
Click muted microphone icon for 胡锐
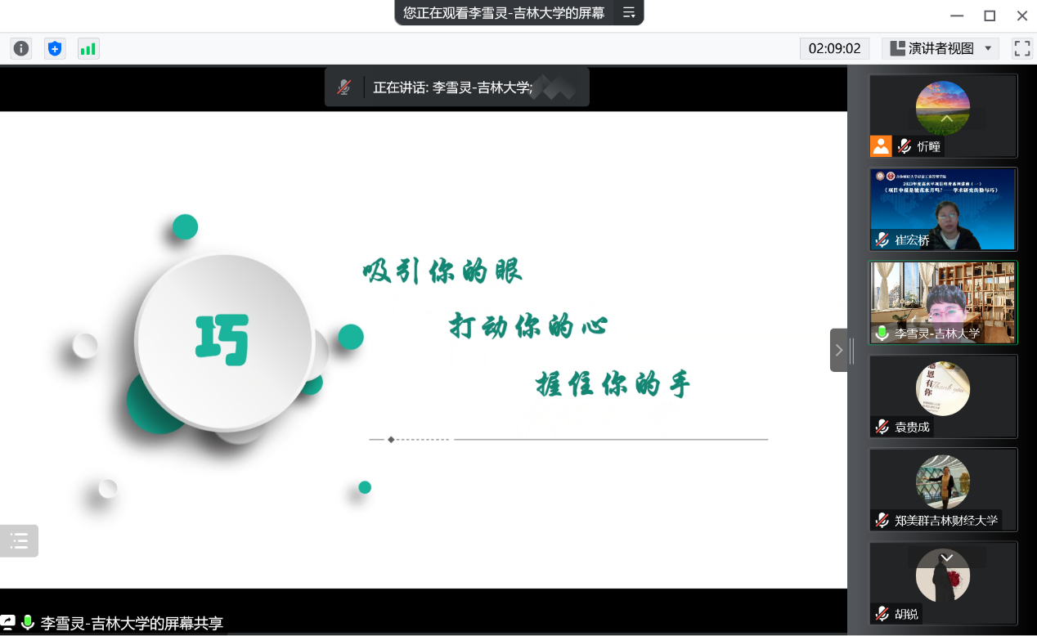pyautogui.click(x=882, y=614)
